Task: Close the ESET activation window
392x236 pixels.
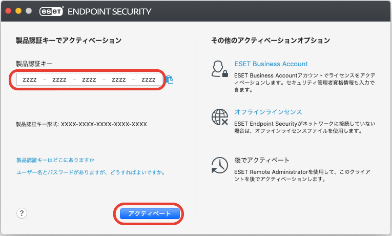Action: point(8,10)
